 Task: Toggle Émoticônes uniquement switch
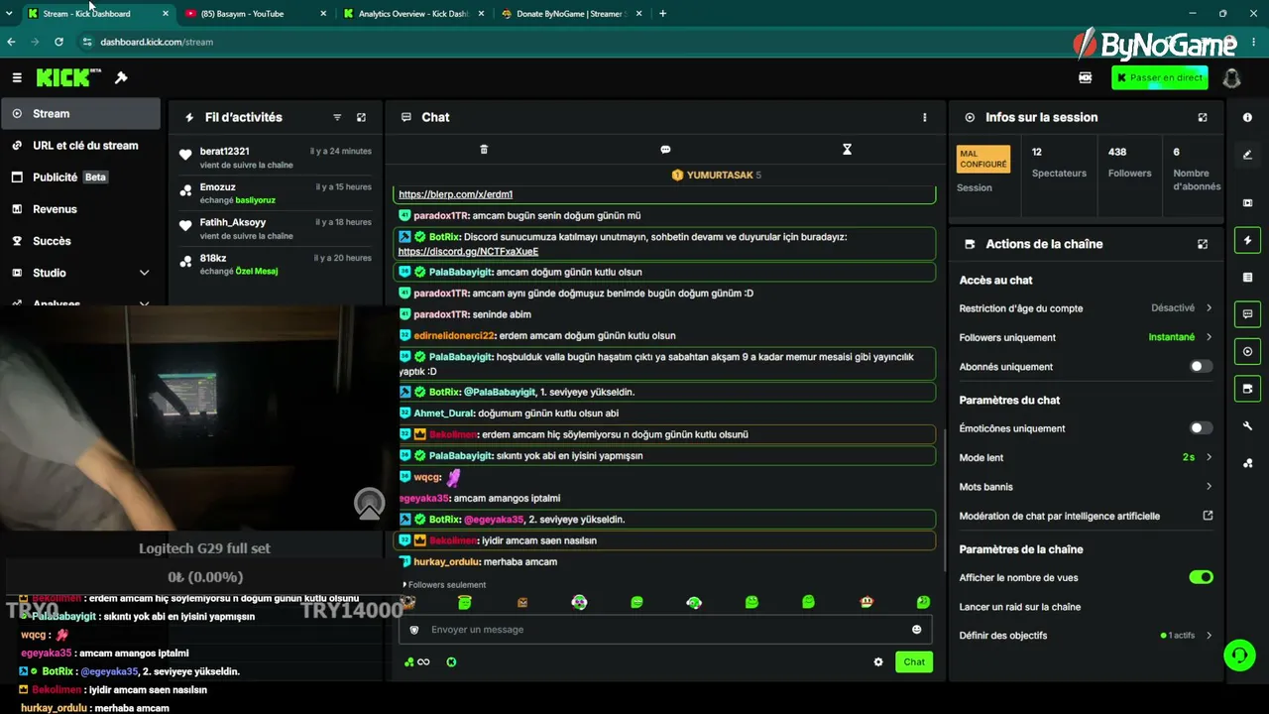pyautogui.click(x=1201, y=428)
